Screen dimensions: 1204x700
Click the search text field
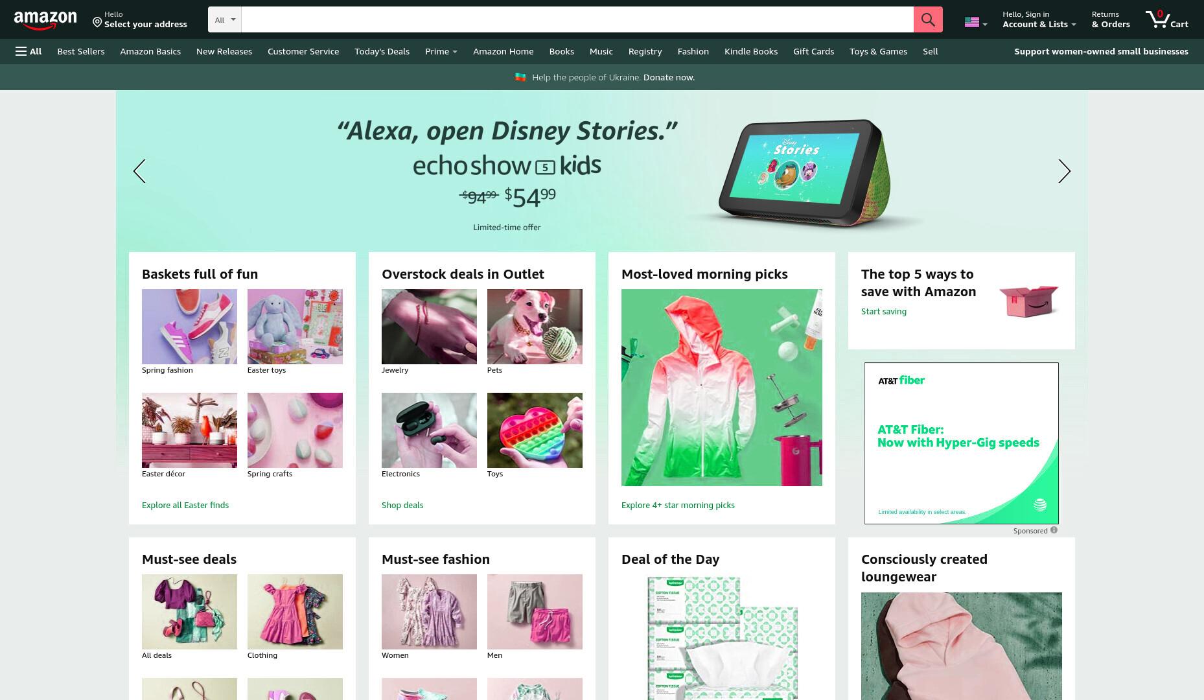pos(577,19)
